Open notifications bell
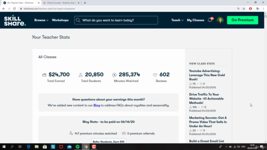The width and height of the screenshot is (267, 150). (210, 20)
